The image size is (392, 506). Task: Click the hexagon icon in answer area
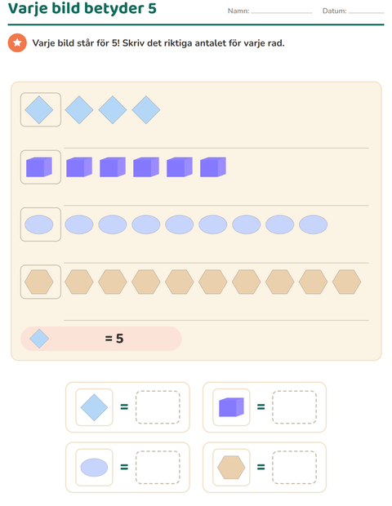tap(231, 468)
